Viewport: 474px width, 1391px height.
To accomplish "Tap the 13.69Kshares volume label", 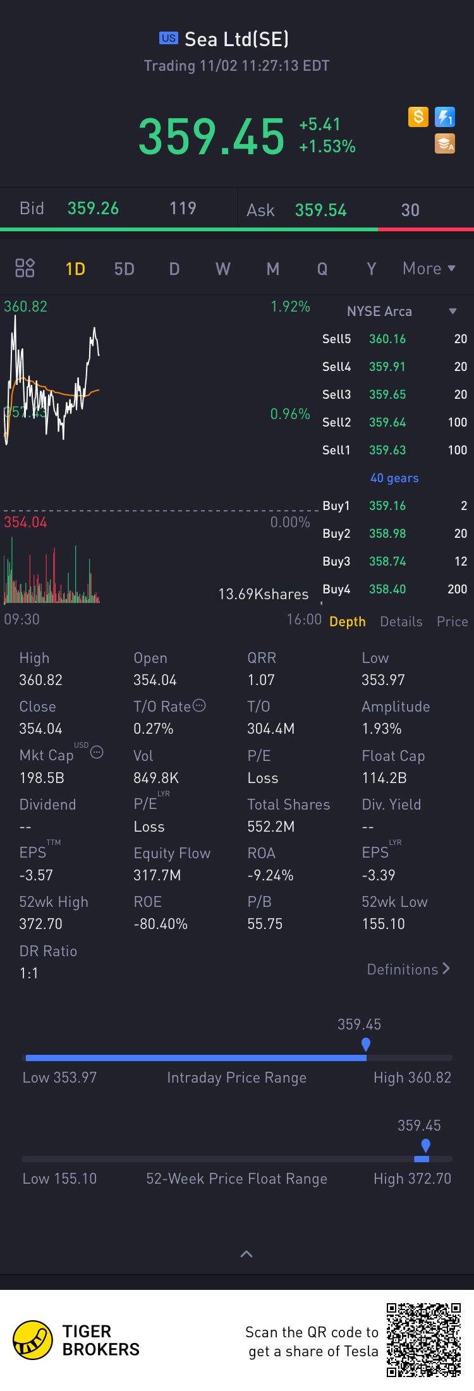I will (x=264, y=594).
